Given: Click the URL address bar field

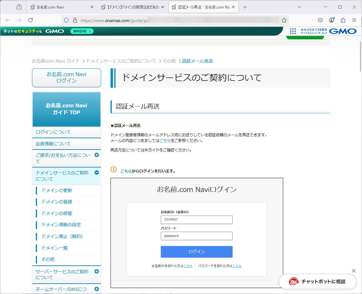Looking at the screenshot, I should [x=176, y=20].
